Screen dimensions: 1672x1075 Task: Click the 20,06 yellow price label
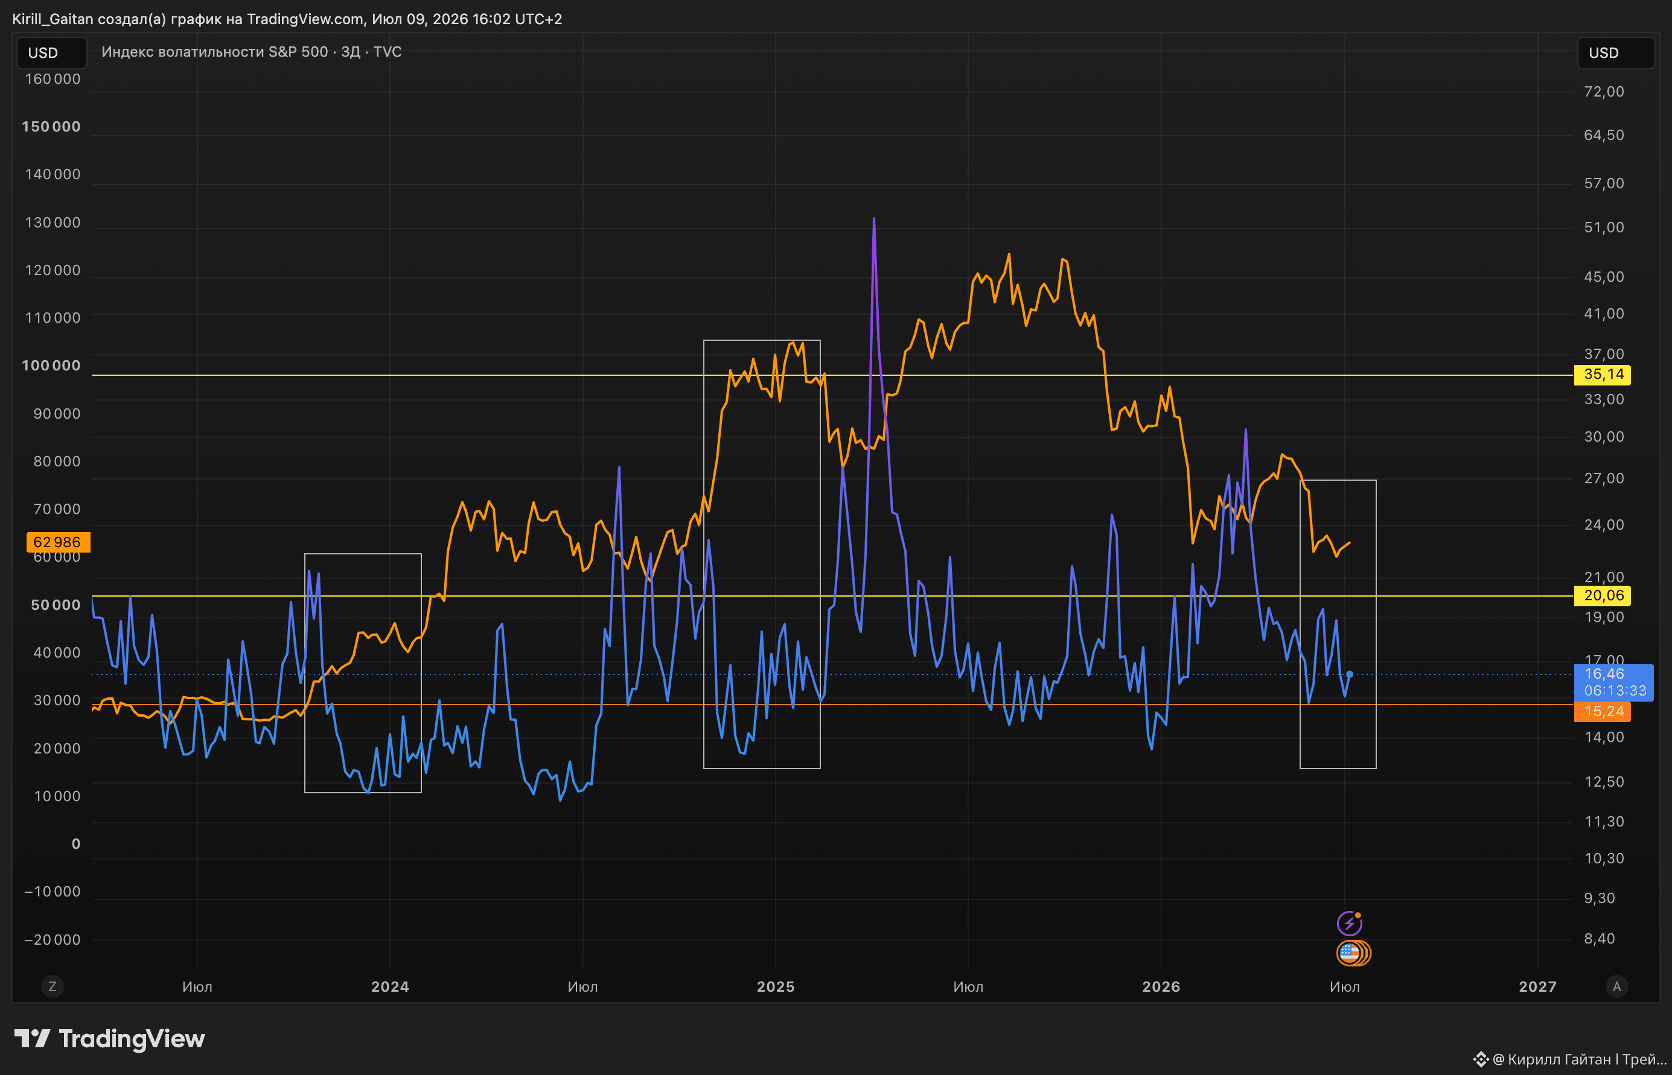1602,595
